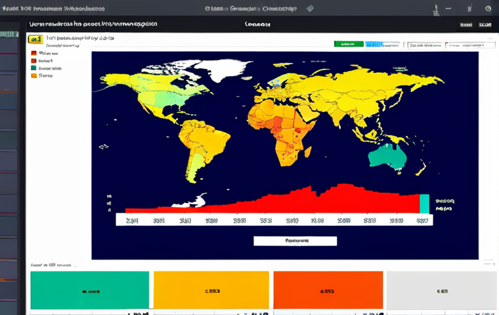Click the yellow badge icon beside the panel title

[35, 39]
